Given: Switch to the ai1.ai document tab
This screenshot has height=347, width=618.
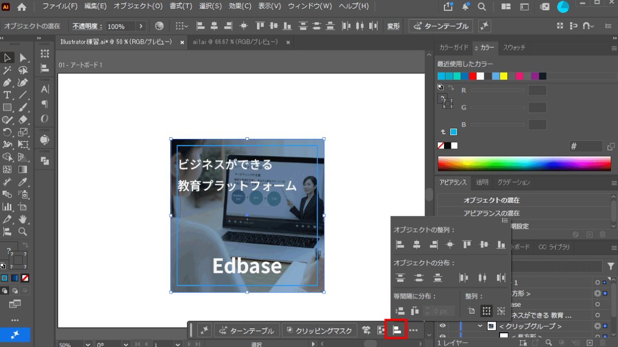Looking at the screenshot, I should click(236, 42).
